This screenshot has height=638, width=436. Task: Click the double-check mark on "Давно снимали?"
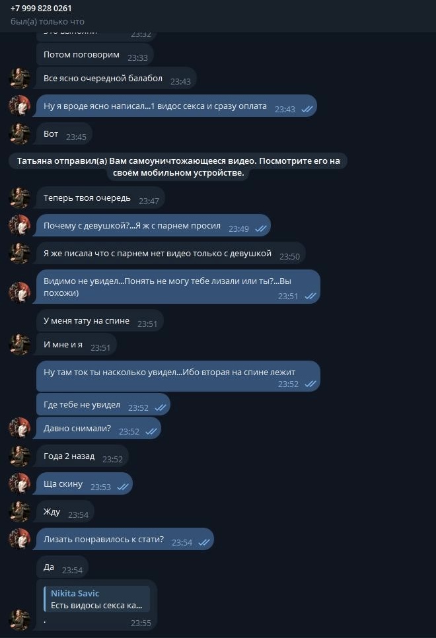click(151, 431)
